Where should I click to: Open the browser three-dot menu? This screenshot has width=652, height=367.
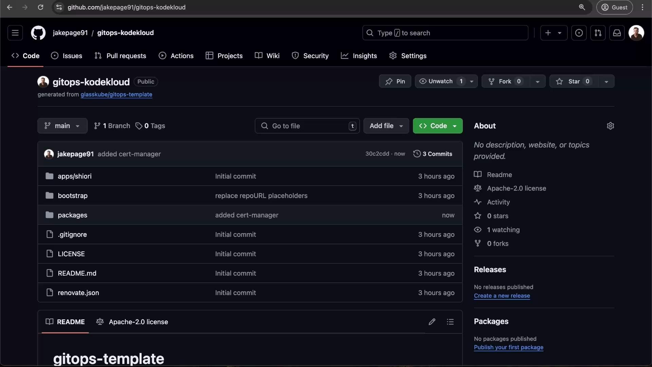642,7
